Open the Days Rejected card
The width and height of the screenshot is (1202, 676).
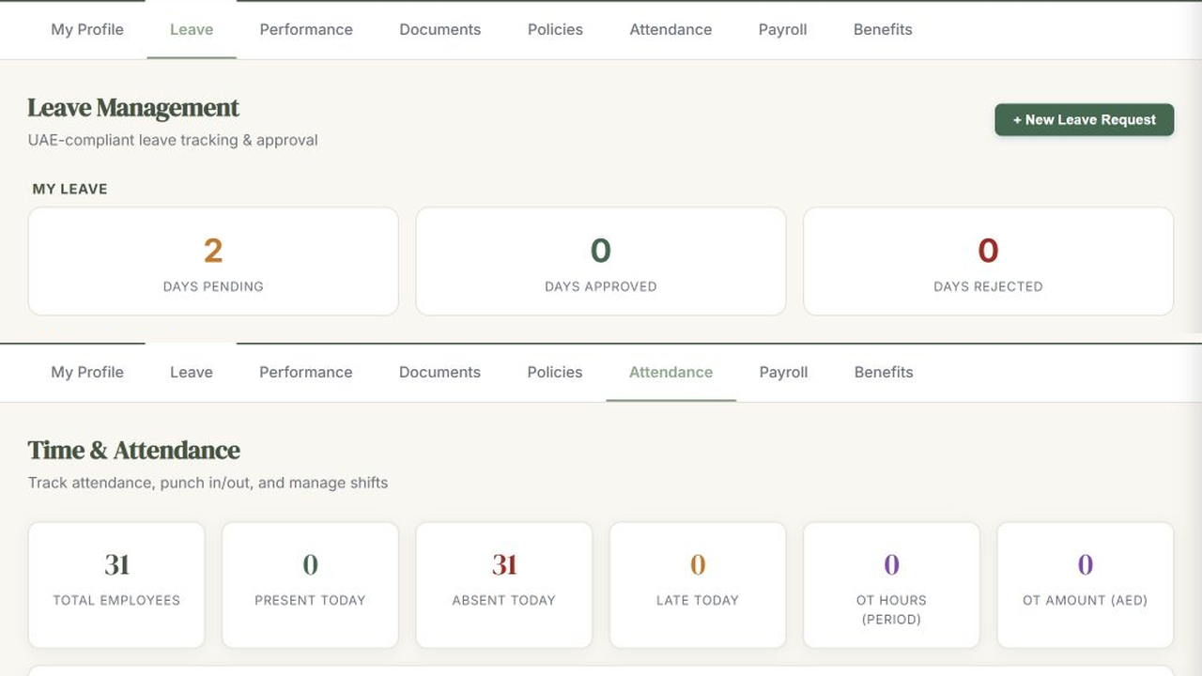click(988, 261)
